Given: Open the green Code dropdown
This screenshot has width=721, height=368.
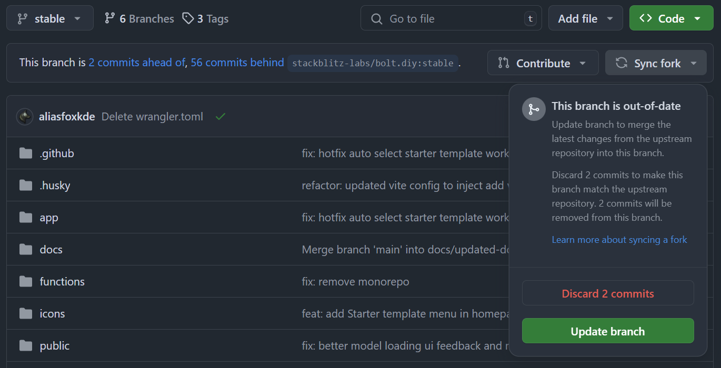Looking at the screenshot, I should [x=670, y=18].
